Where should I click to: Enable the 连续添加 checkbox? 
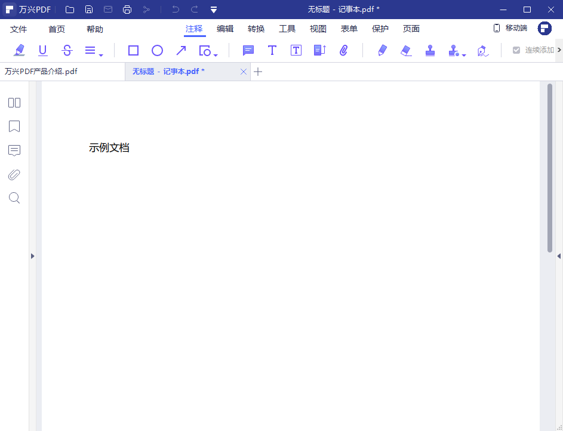(515, 50)
